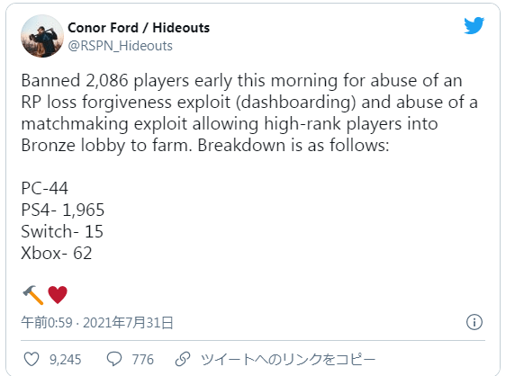Open the info circle icon

click(474, 322)
